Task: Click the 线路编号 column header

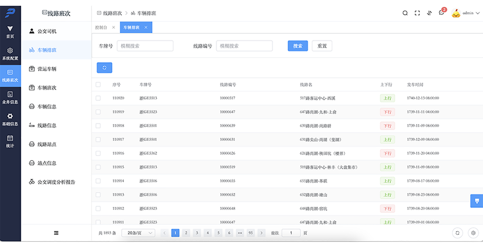Action: click(x=227, y=84)
